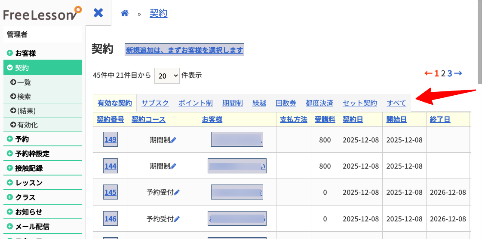Go to previous page with left arrow
482x239 pixels.
[x=428, y=73]
